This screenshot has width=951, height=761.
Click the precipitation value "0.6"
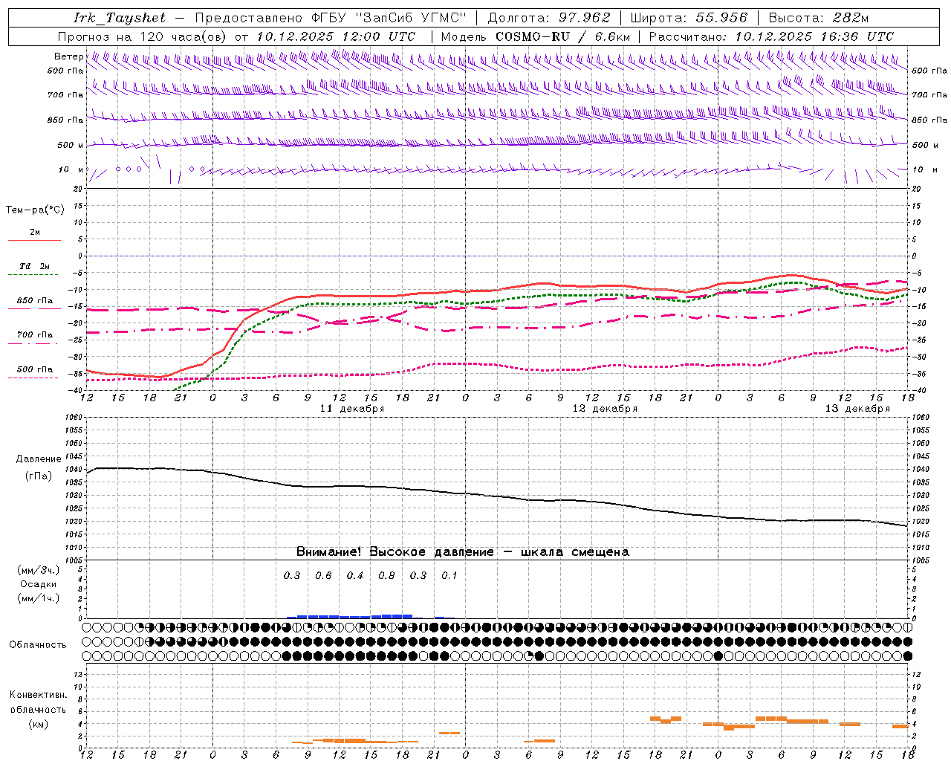pyautogui.click(x=323, y=575)
